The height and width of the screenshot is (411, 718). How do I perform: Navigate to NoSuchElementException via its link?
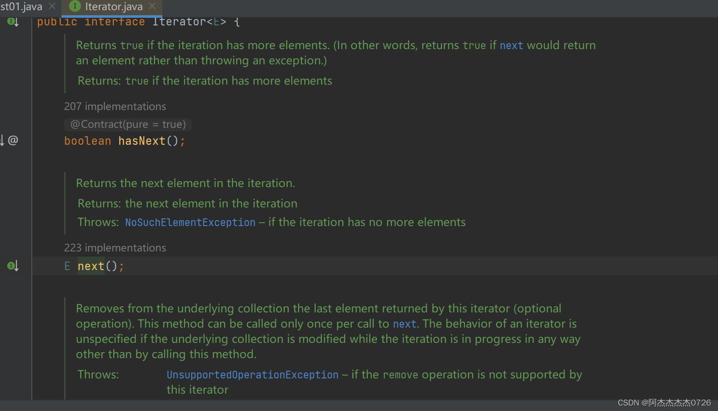click(x=190, y=222)
